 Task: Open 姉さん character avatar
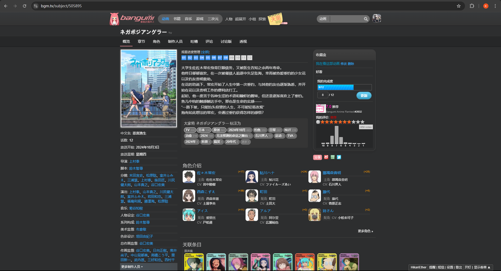click(x=315, y=215)
